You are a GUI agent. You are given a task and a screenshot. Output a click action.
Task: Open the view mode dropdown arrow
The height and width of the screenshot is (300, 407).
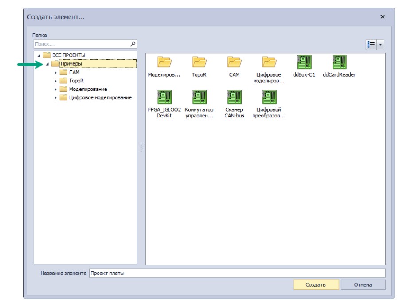tap(380, 45)
